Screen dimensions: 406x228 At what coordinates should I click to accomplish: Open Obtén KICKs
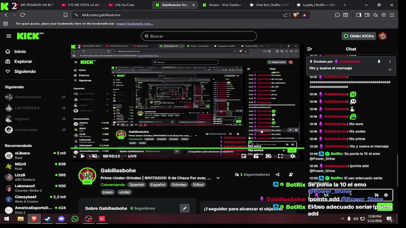click(359, 36)
